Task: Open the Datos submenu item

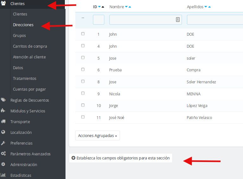Action: [x=18, y=68]
